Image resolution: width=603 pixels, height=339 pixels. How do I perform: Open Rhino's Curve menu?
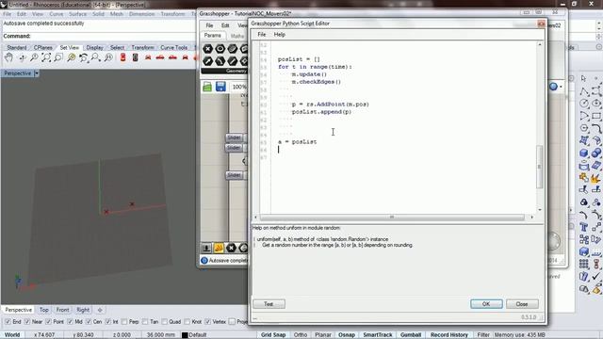[57, 14]
